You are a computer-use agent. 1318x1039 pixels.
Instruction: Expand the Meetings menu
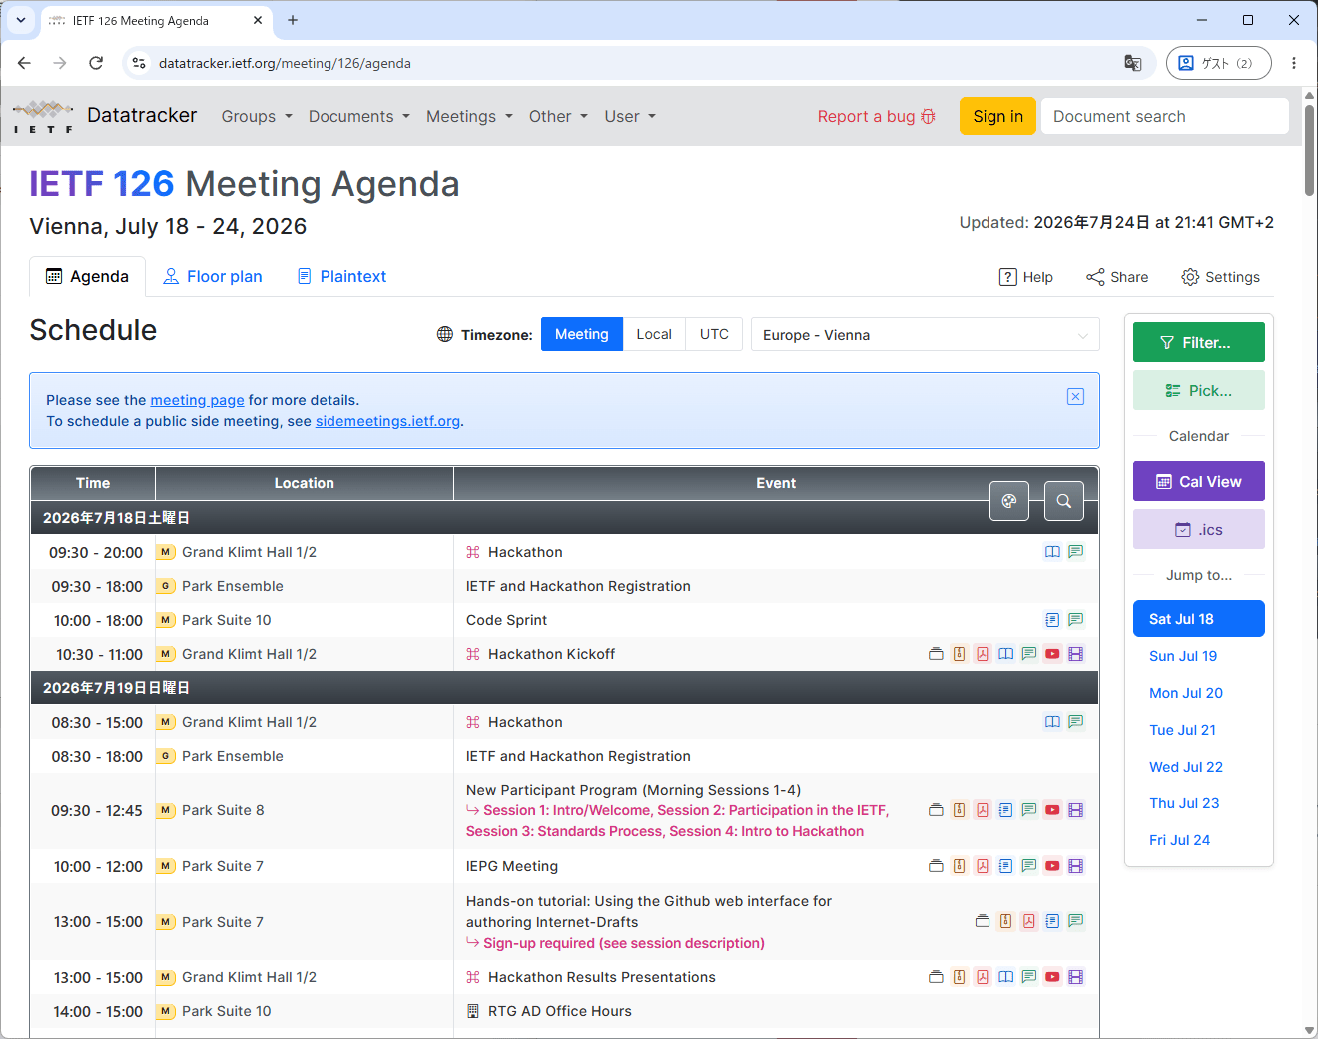tap(469, 116)
